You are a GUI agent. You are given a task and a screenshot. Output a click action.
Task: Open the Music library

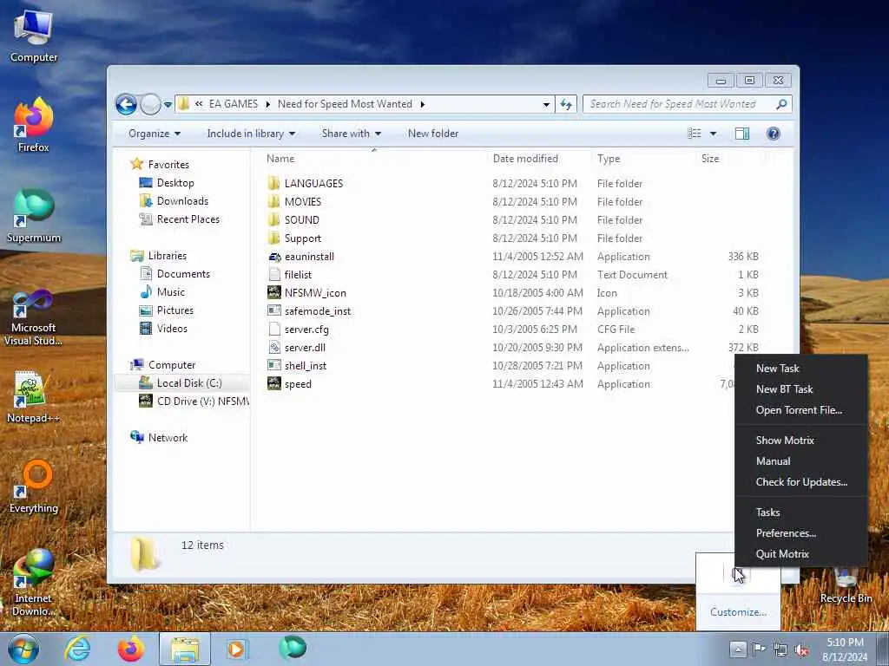coord(171,292)
